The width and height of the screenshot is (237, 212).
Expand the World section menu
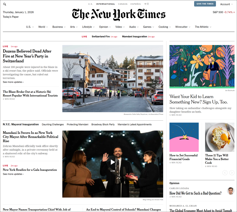tap(43, 27)
